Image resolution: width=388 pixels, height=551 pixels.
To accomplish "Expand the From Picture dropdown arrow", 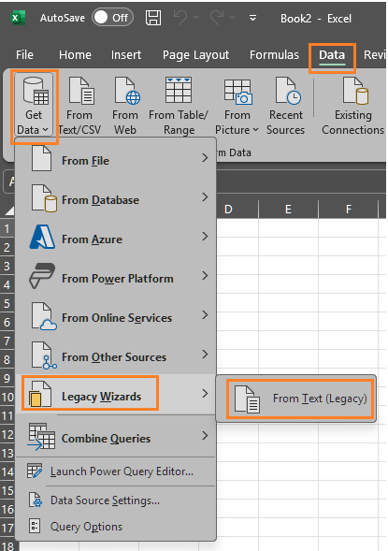I will point(255,130).
